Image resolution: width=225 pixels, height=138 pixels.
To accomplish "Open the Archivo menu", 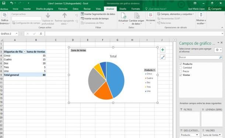I will 4,9.
